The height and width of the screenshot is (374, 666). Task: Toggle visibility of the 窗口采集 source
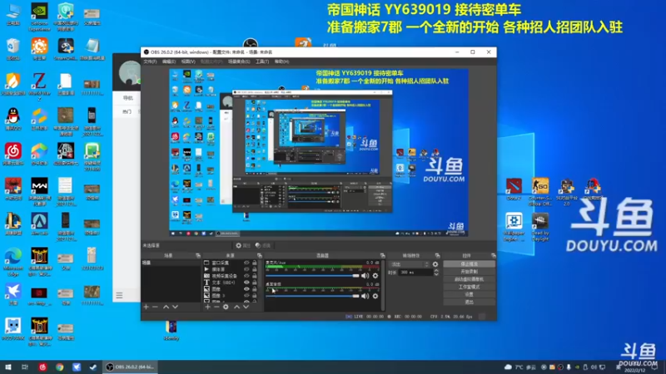(246, 263)
